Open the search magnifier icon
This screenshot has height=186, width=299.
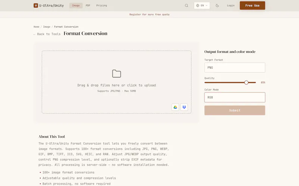(187, 6)
